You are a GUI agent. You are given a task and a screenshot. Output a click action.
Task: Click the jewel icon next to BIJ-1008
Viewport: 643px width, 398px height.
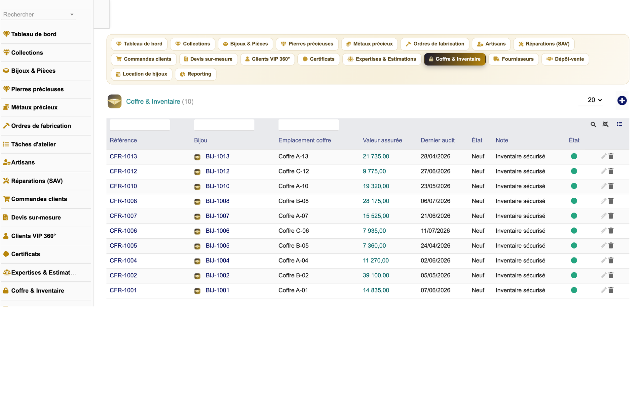pyautogui.click(x=197, y=202)
